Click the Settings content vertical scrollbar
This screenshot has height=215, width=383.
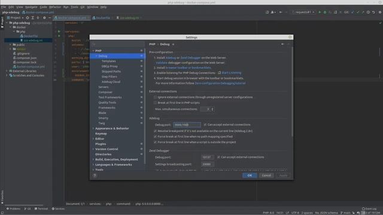pos(292,91)
